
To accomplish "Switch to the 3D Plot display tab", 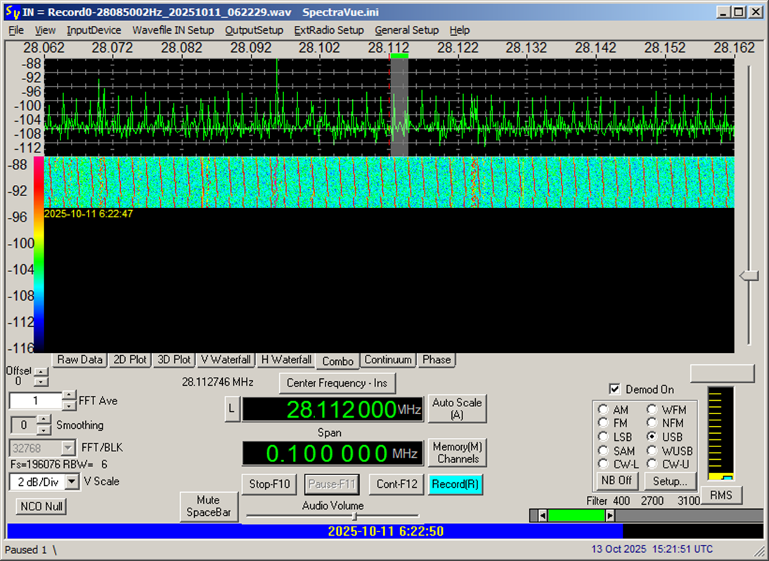I will 173,359.
